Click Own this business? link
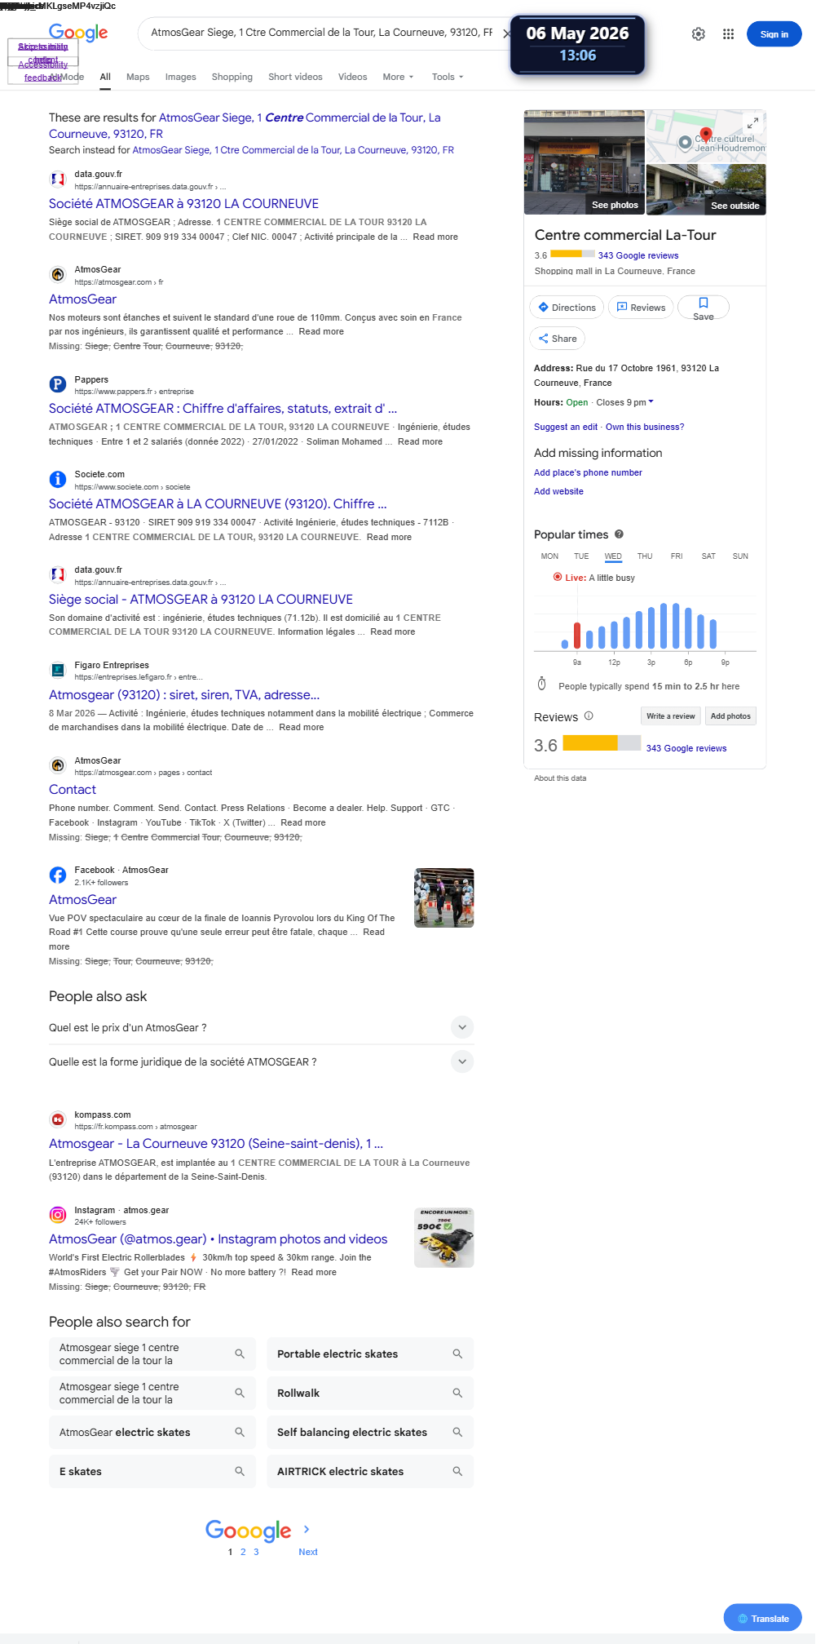 (645, 427)
